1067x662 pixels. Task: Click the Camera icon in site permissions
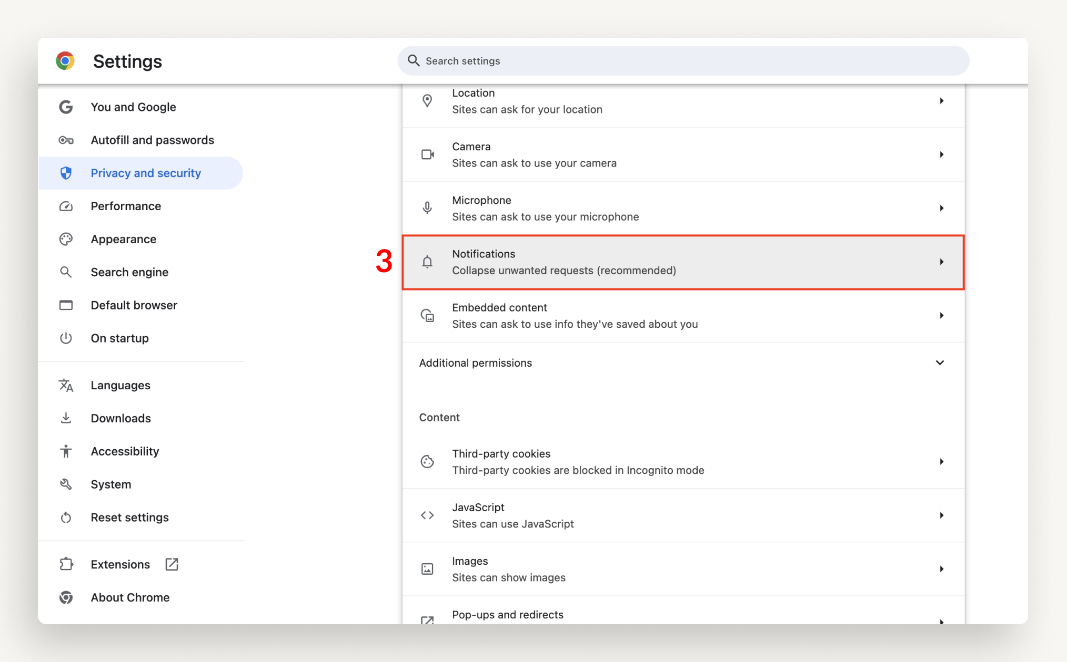(x=427, y=154)
